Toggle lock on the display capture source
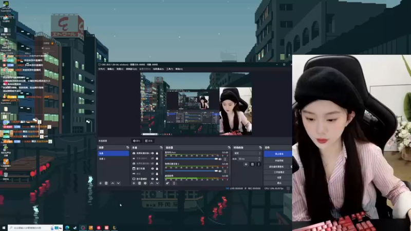The image size is (411, 231). (x=157, y=179)
